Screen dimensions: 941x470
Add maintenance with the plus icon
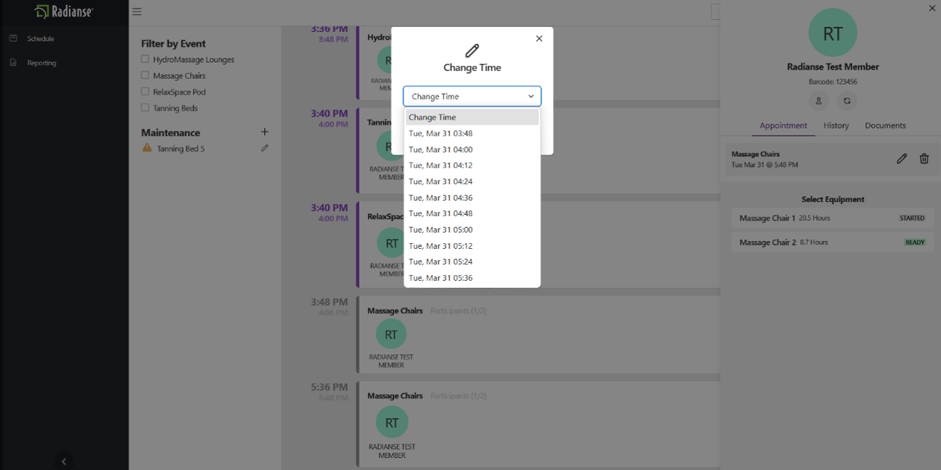265,132
